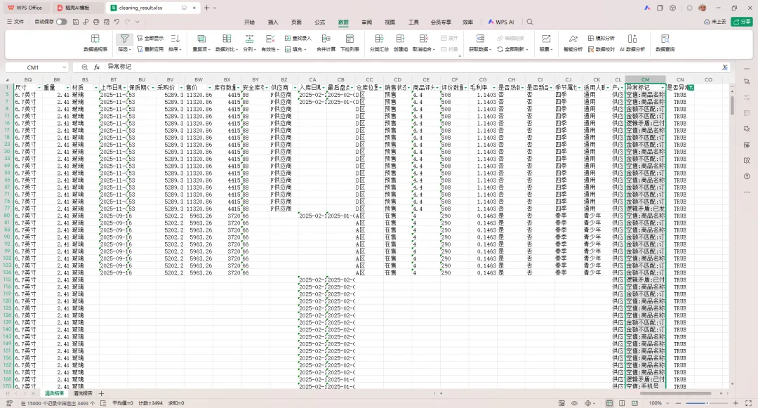Click the formula bar containing 异常标记
Image resolution: width=758 pixels, height=408 pixels.
coord(411,67)
